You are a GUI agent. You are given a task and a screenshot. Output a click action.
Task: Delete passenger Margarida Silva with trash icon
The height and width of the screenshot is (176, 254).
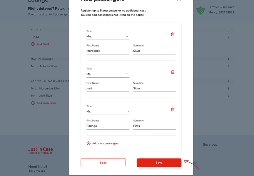point(173,34)
